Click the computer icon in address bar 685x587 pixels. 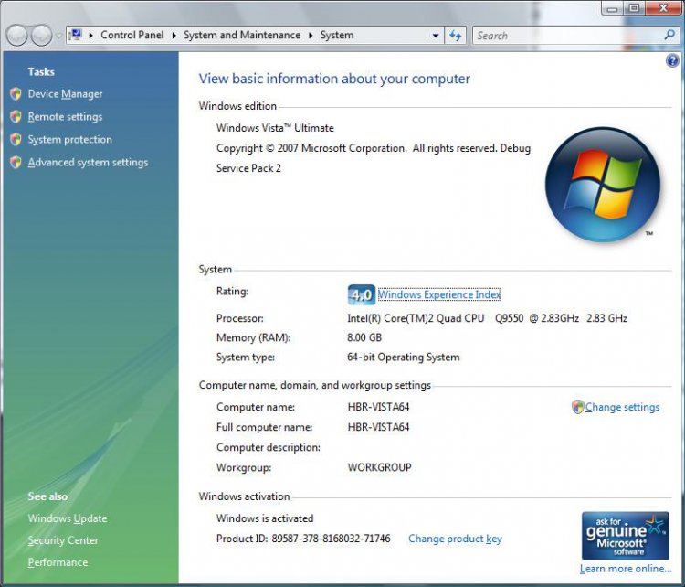(x=76, y=35)
